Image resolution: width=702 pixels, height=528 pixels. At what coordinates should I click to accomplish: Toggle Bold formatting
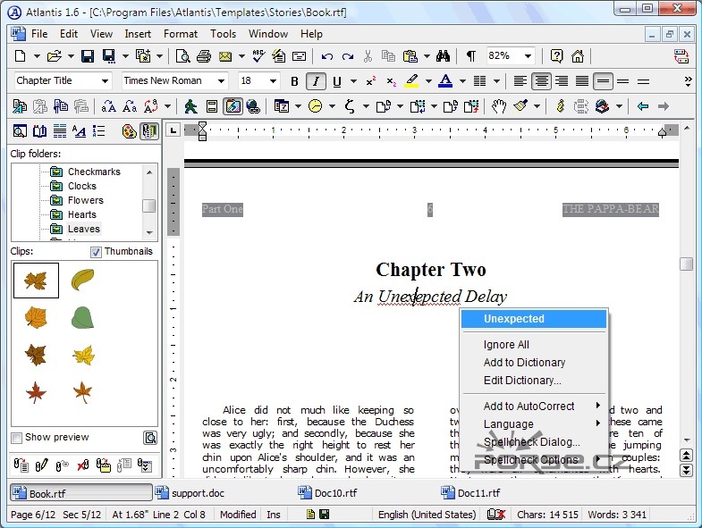click(294, 81)
